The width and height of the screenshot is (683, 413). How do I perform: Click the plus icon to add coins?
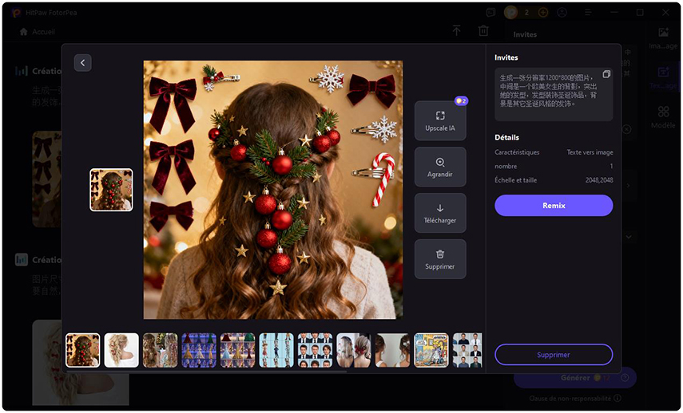[x=543, y=13]
